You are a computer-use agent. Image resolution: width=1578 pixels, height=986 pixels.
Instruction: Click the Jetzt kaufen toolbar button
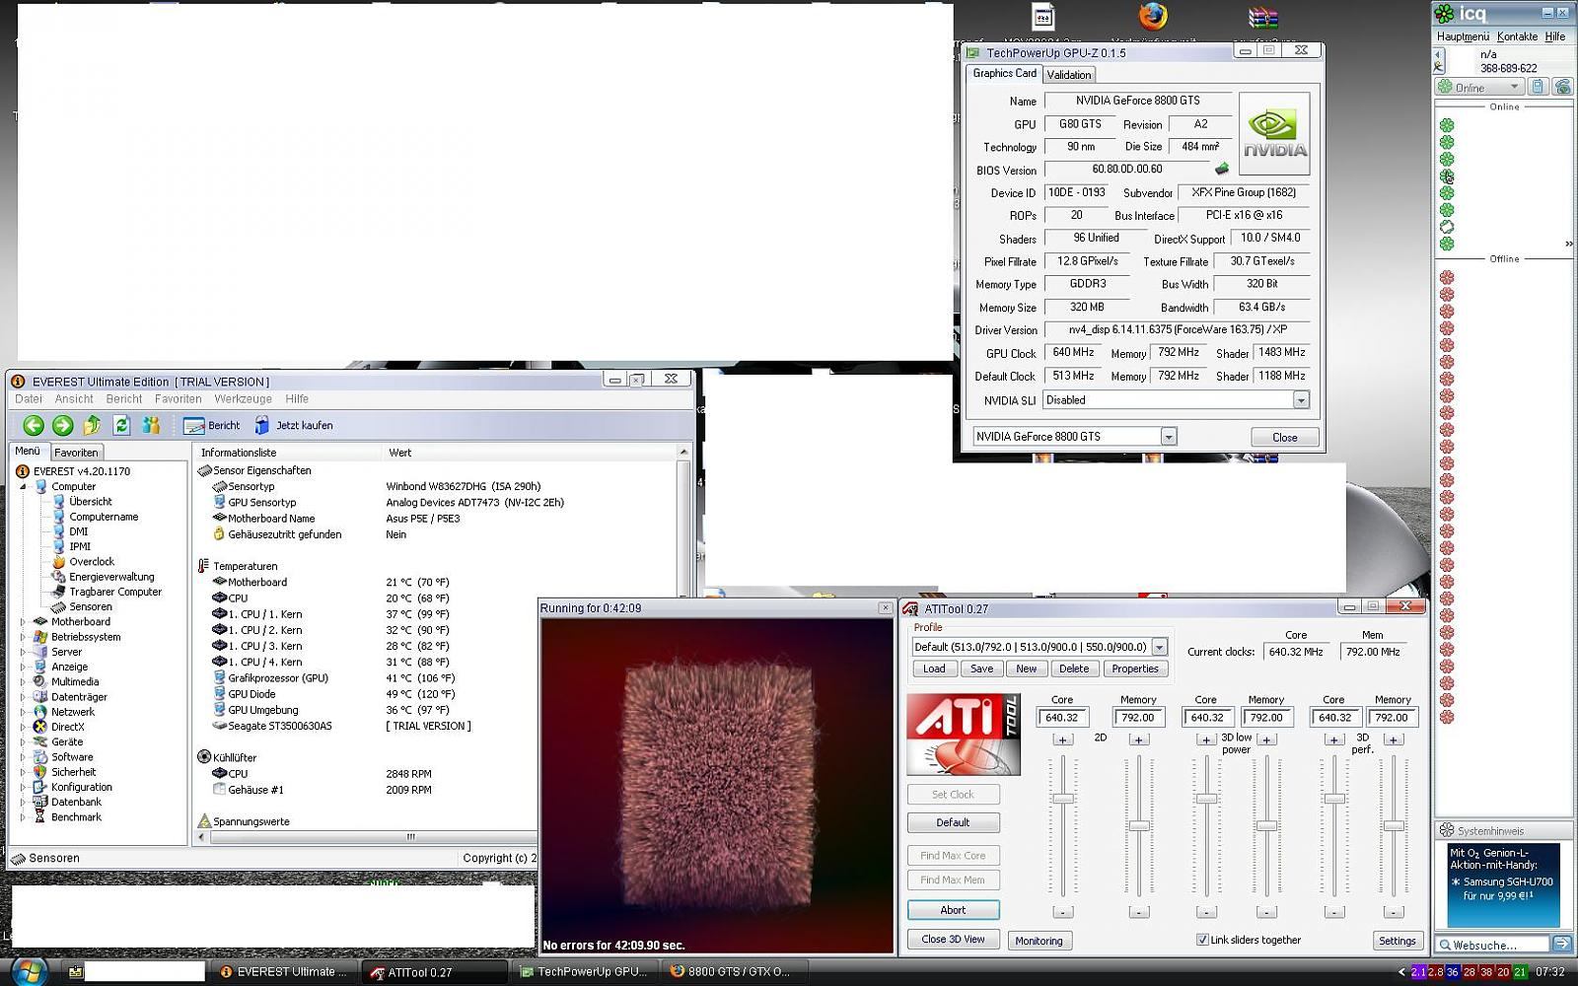pyautogui.click(x=294, y=425)
